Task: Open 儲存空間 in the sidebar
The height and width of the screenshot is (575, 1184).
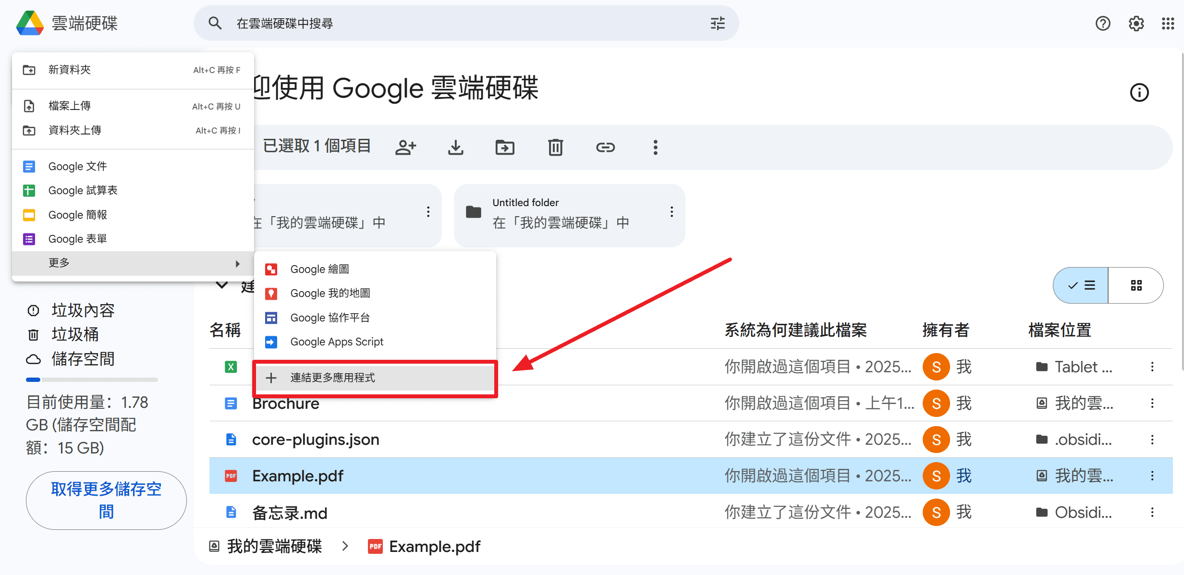Action: 83,359
